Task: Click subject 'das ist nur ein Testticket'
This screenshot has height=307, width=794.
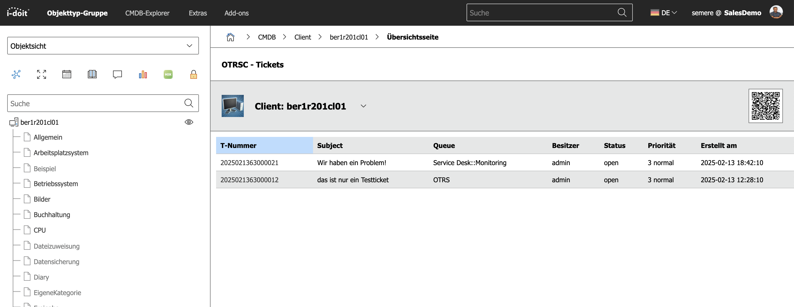Action: point(353,180)
